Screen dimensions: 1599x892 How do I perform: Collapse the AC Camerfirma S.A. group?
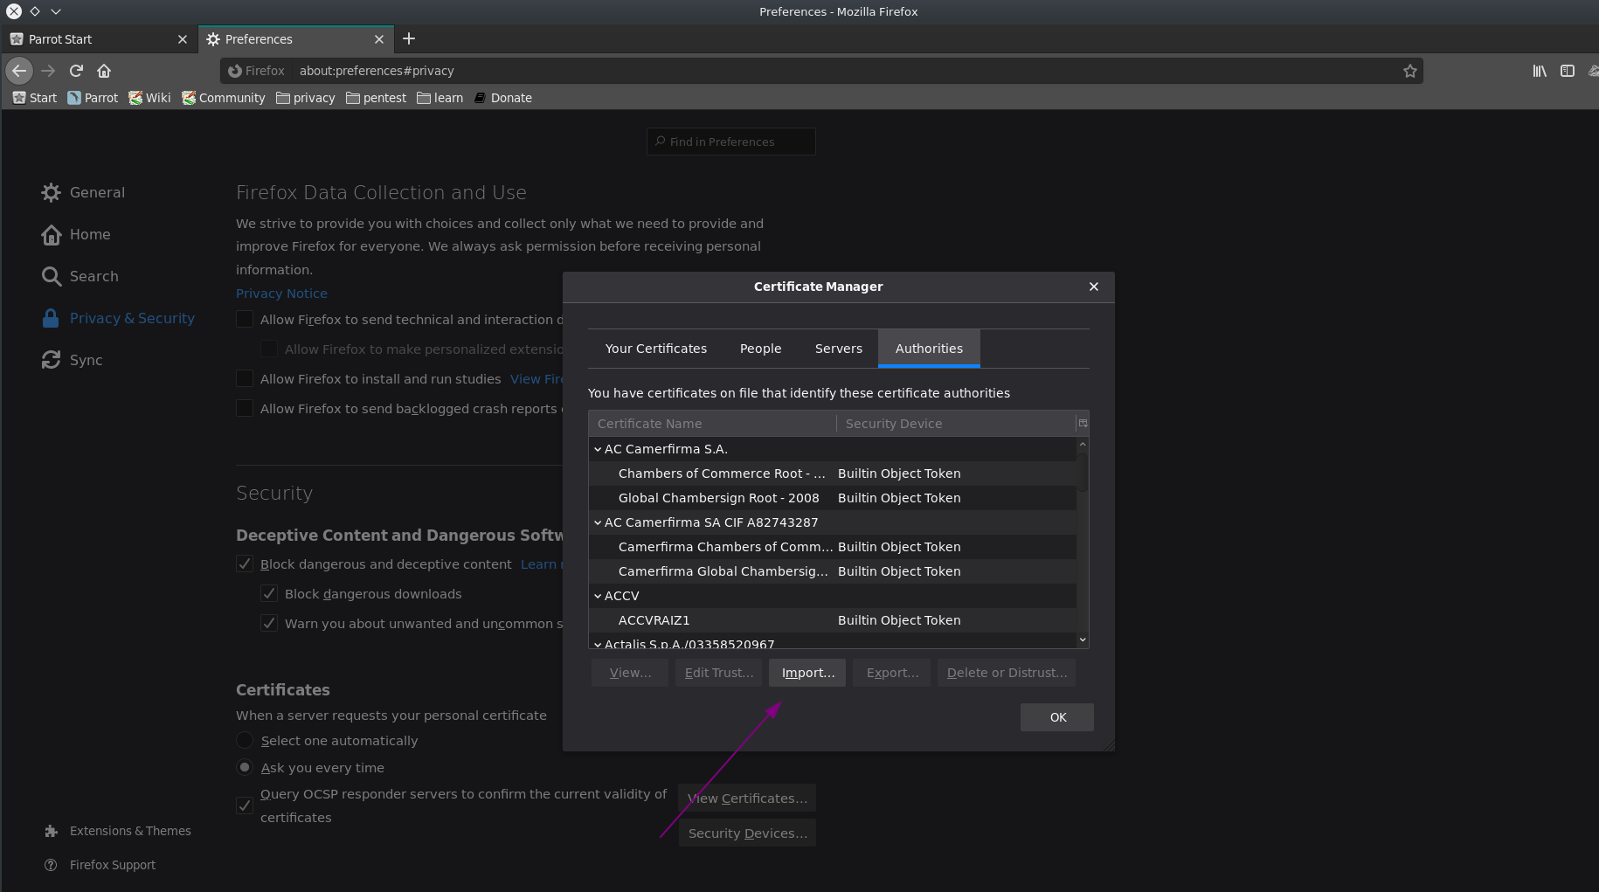598,449
